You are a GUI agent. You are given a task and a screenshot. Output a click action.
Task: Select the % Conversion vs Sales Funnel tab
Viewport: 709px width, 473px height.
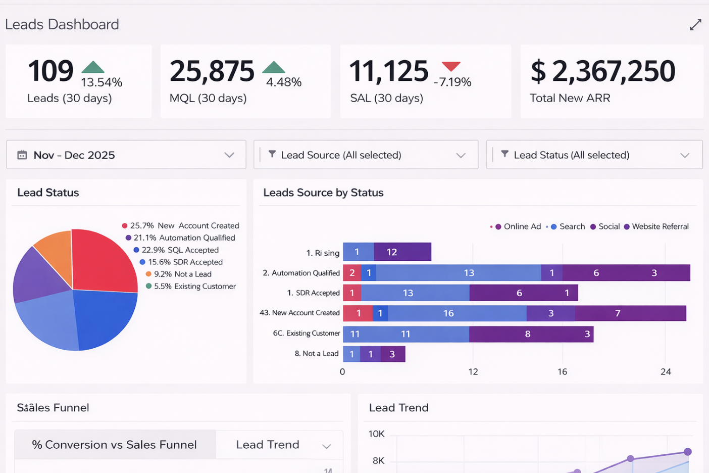point(115,445)
